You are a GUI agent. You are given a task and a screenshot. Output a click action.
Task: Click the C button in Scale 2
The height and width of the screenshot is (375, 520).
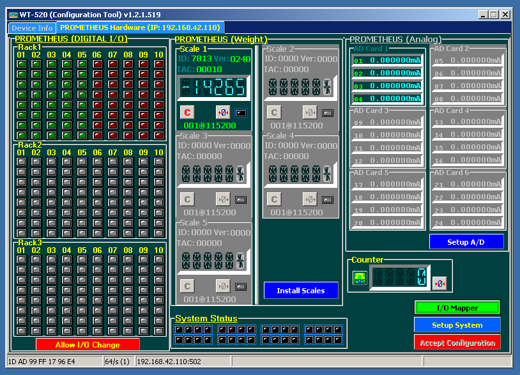(x=274, y=112)
